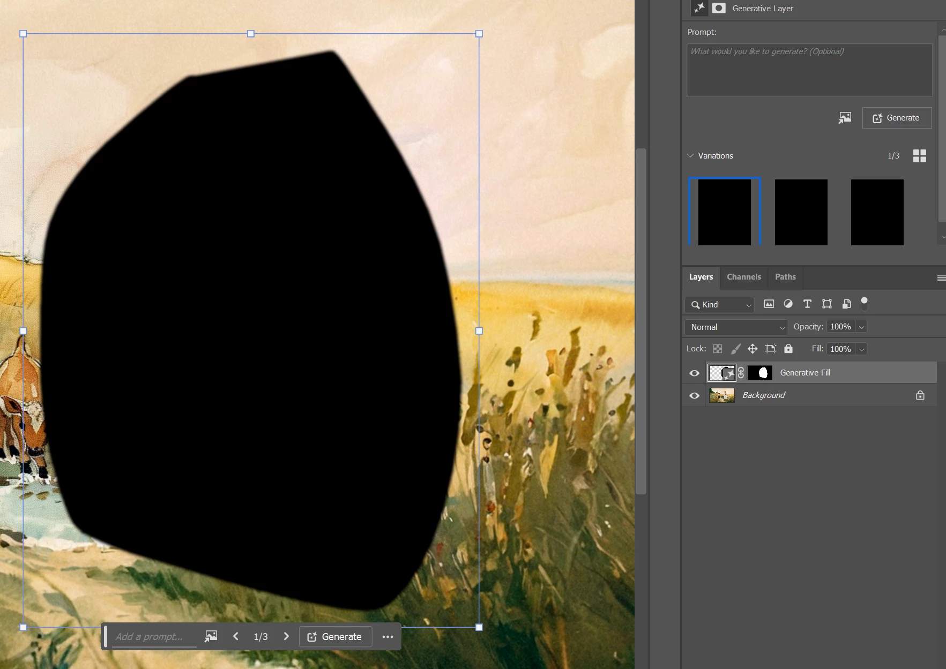Click the Generative Layer sparkle icon
946x669 pixels.
click(699, 7)
